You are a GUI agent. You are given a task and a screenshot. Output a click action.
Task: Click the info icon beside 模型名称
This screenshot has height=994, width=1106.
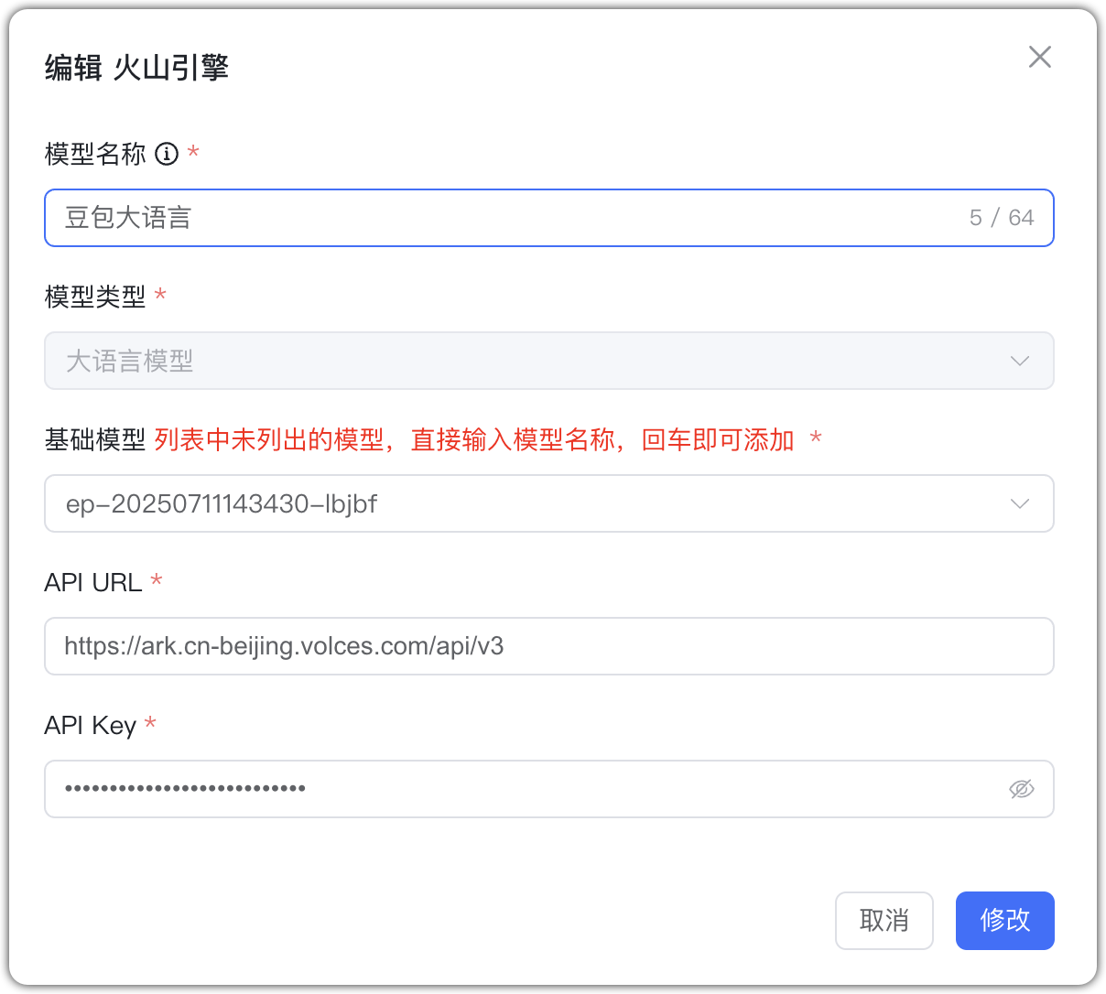[x=167, y=154]
